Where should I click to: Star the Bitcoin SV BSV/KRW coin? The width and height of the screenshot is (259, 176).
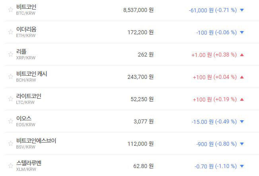pos(11,144)
